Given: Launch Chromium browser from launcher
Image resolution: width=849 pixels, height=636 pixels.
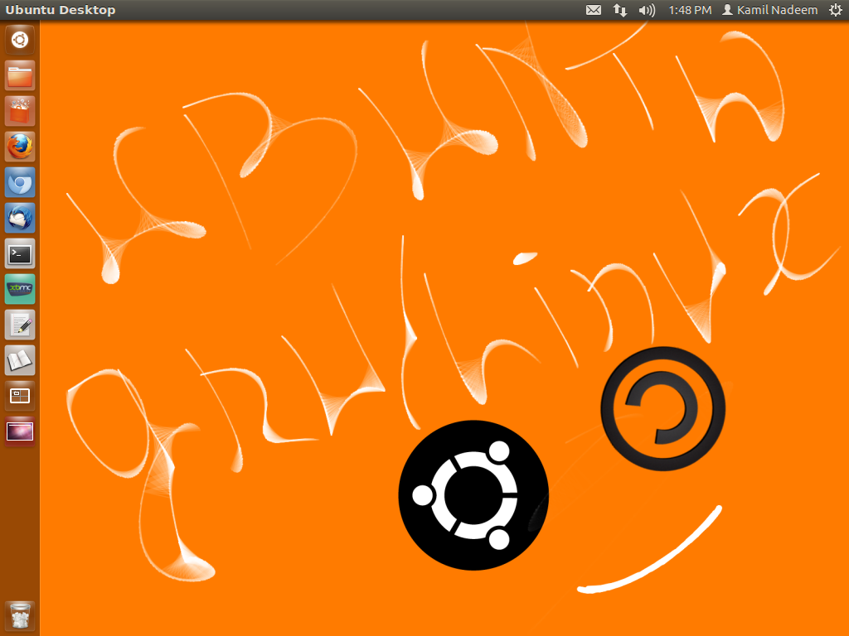Looking at the screenshot, I should (x=20, y=182).
